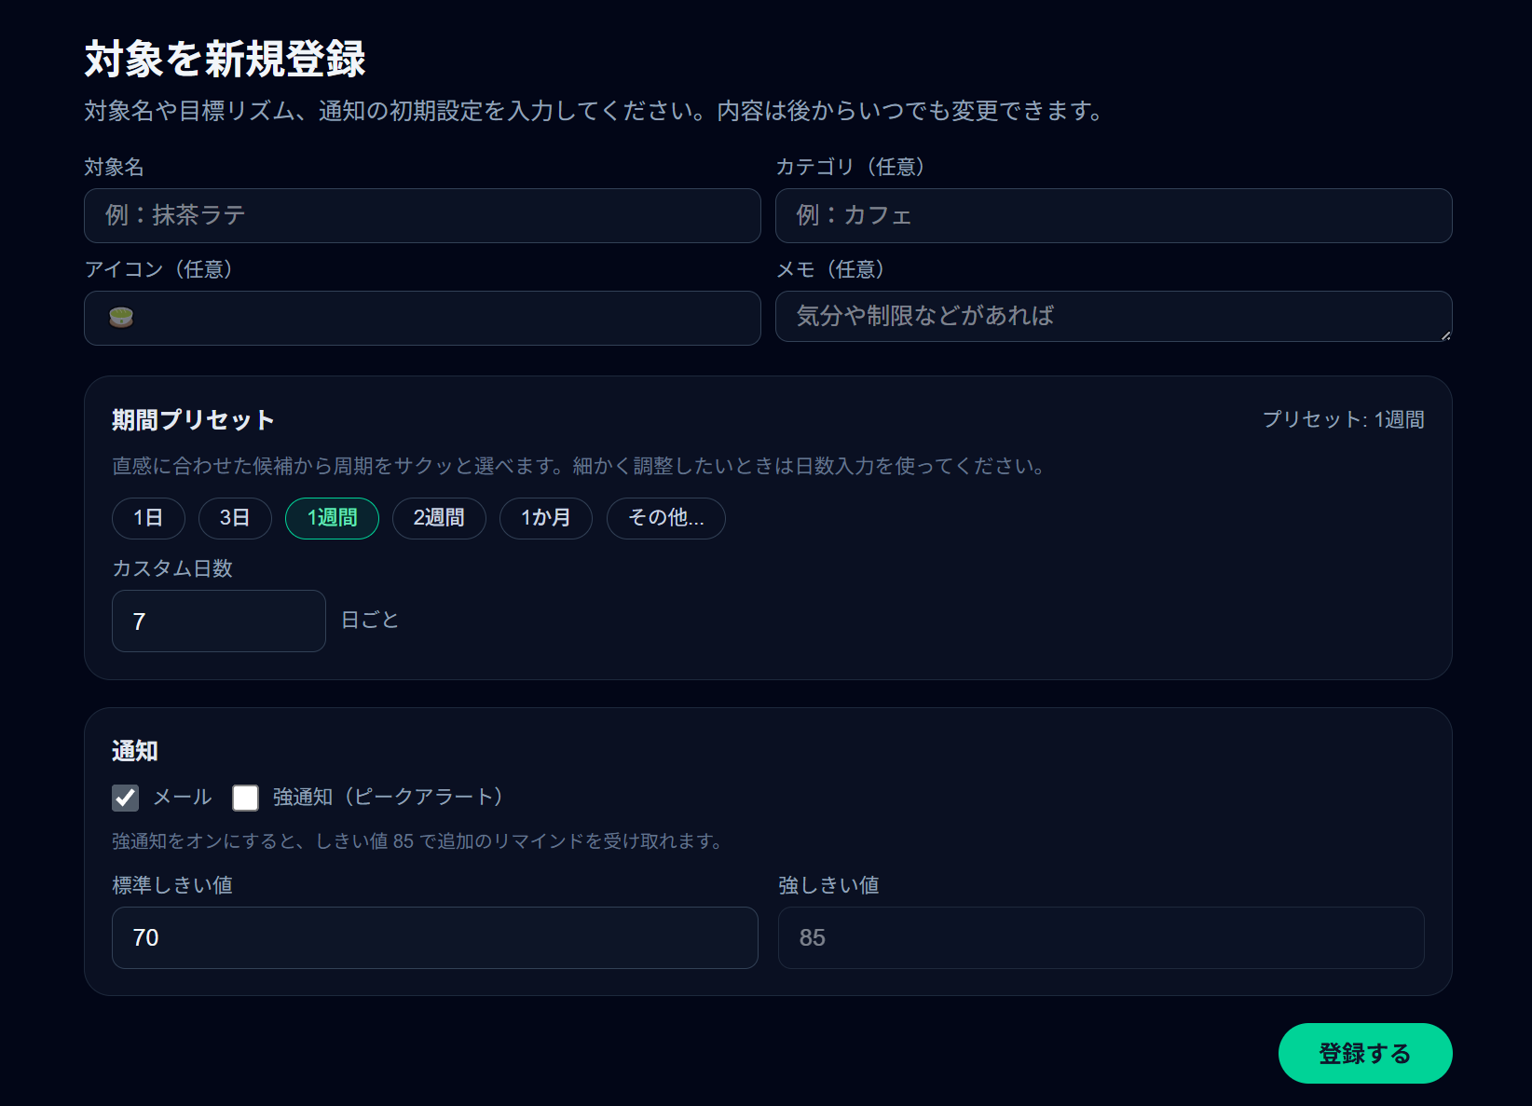Image resolution: width=1532 pixels, height=1106 pixels.
Task: Select the 1日 period preset
Action: click(x=148, y=518)
